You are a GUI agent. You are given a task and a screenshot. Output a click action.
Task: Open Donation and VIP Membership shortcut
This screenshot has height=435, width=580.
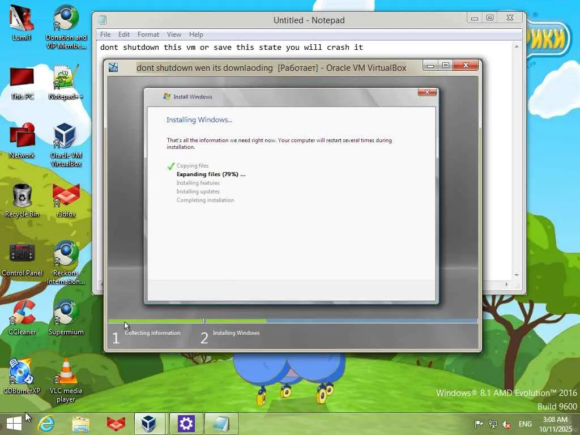coord(66,27)
